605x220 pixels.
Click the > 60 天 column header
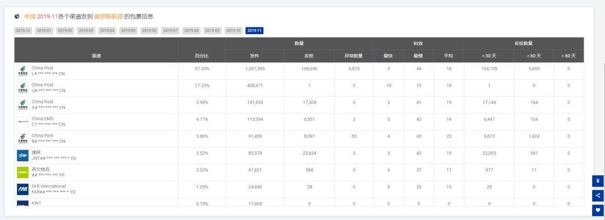[x=569, y=56]
